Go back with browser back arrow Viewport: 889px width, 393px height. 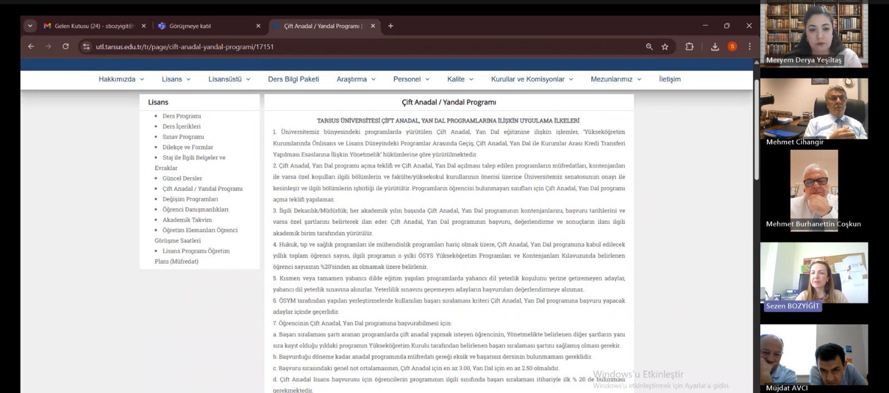click(31, 47)
